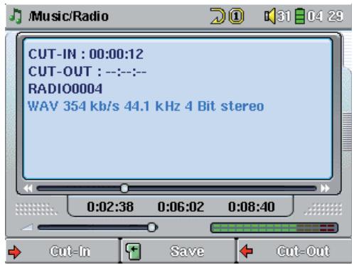Click the small volume ramp icon
The height and width of the screenshot is (265, 354).
(x=27, y=227)
